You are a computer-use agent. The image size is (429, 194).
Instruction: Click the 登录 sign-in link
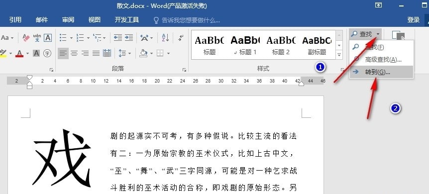[413, 20]
